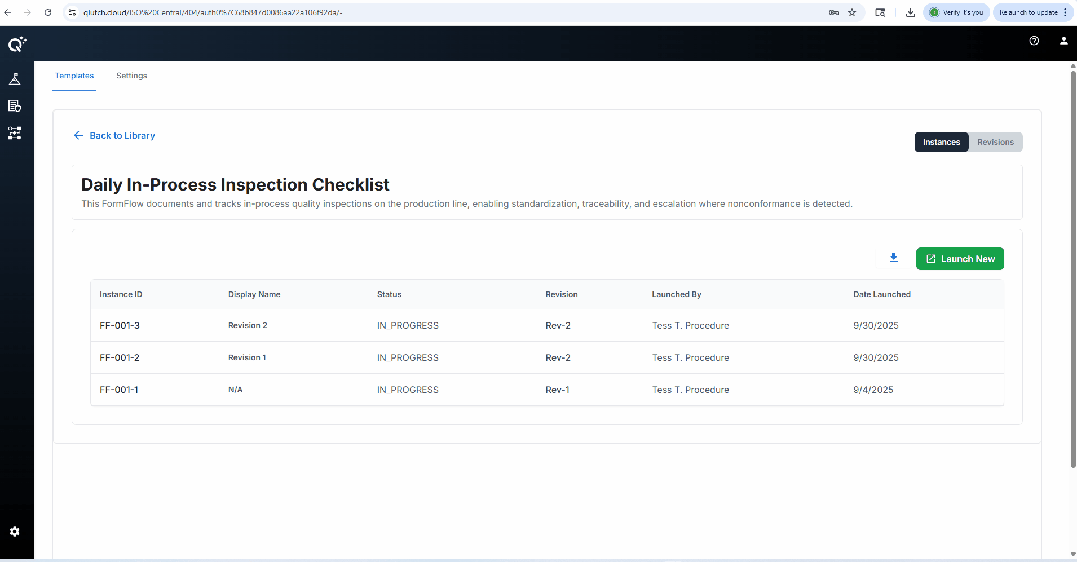Open the document list sidebar icon
The height and width of the screenshot is (562, 1077).
coord(15,106)
